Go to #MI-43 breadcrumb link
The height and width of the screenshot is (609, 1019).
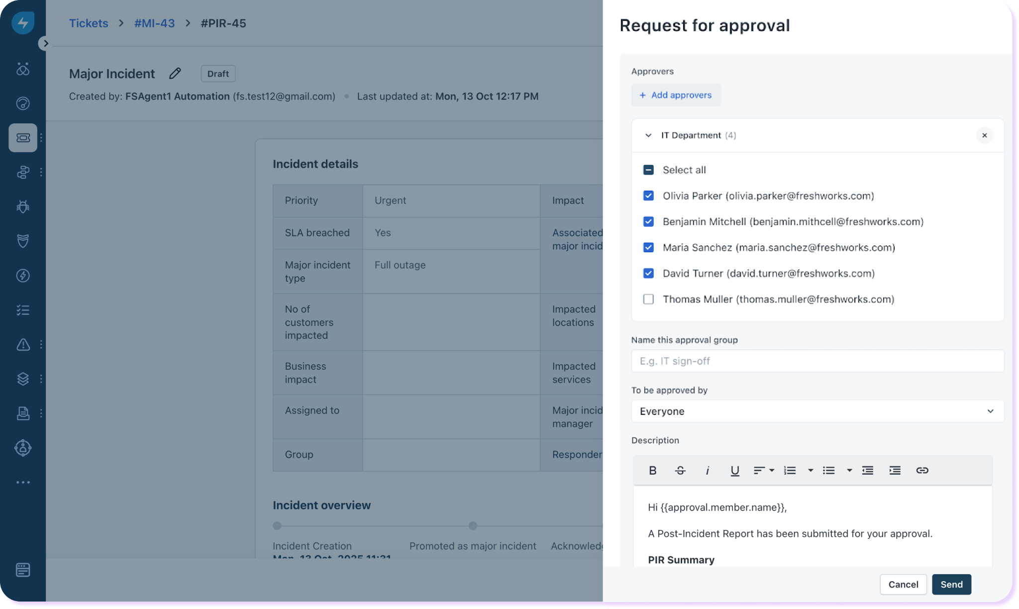[154, 23]
